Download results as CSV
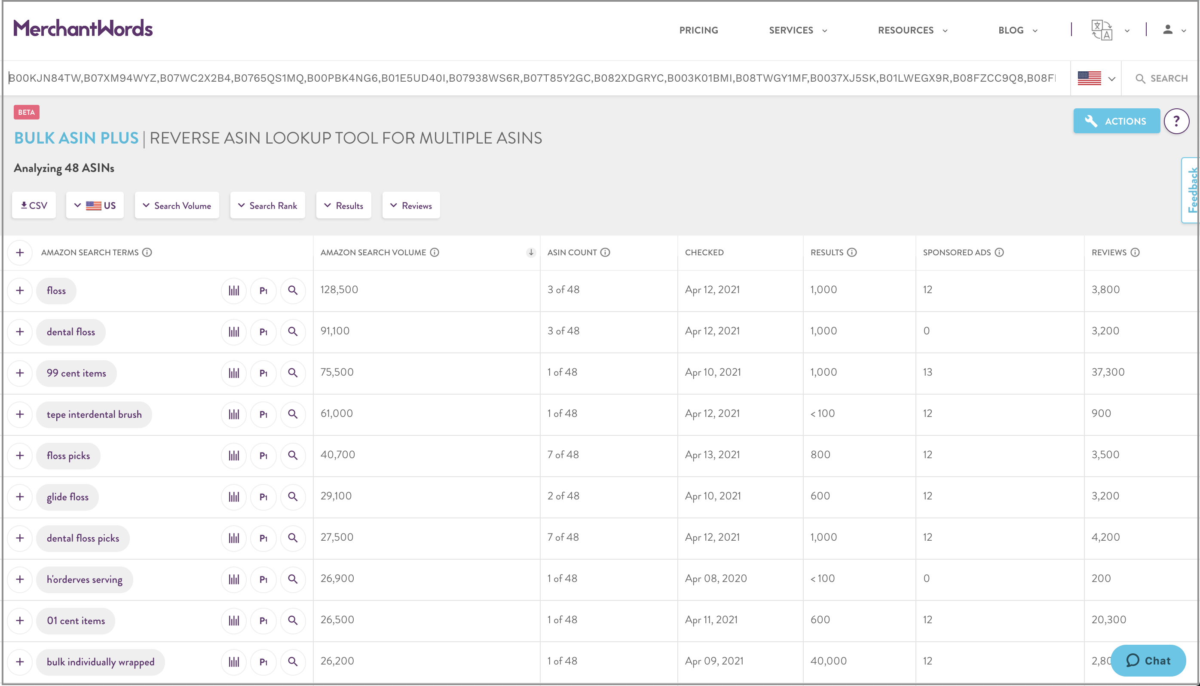 [34, 205]
